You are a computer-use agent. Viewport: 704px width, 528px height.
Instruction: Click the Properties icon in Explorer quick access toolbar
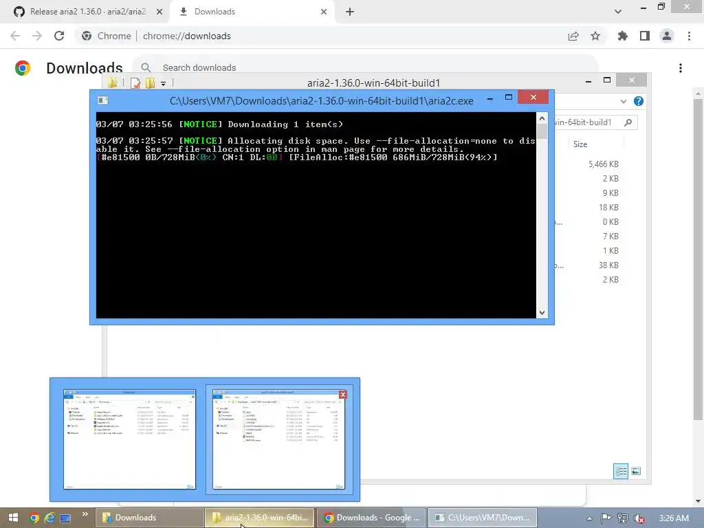tap(135, 83)
